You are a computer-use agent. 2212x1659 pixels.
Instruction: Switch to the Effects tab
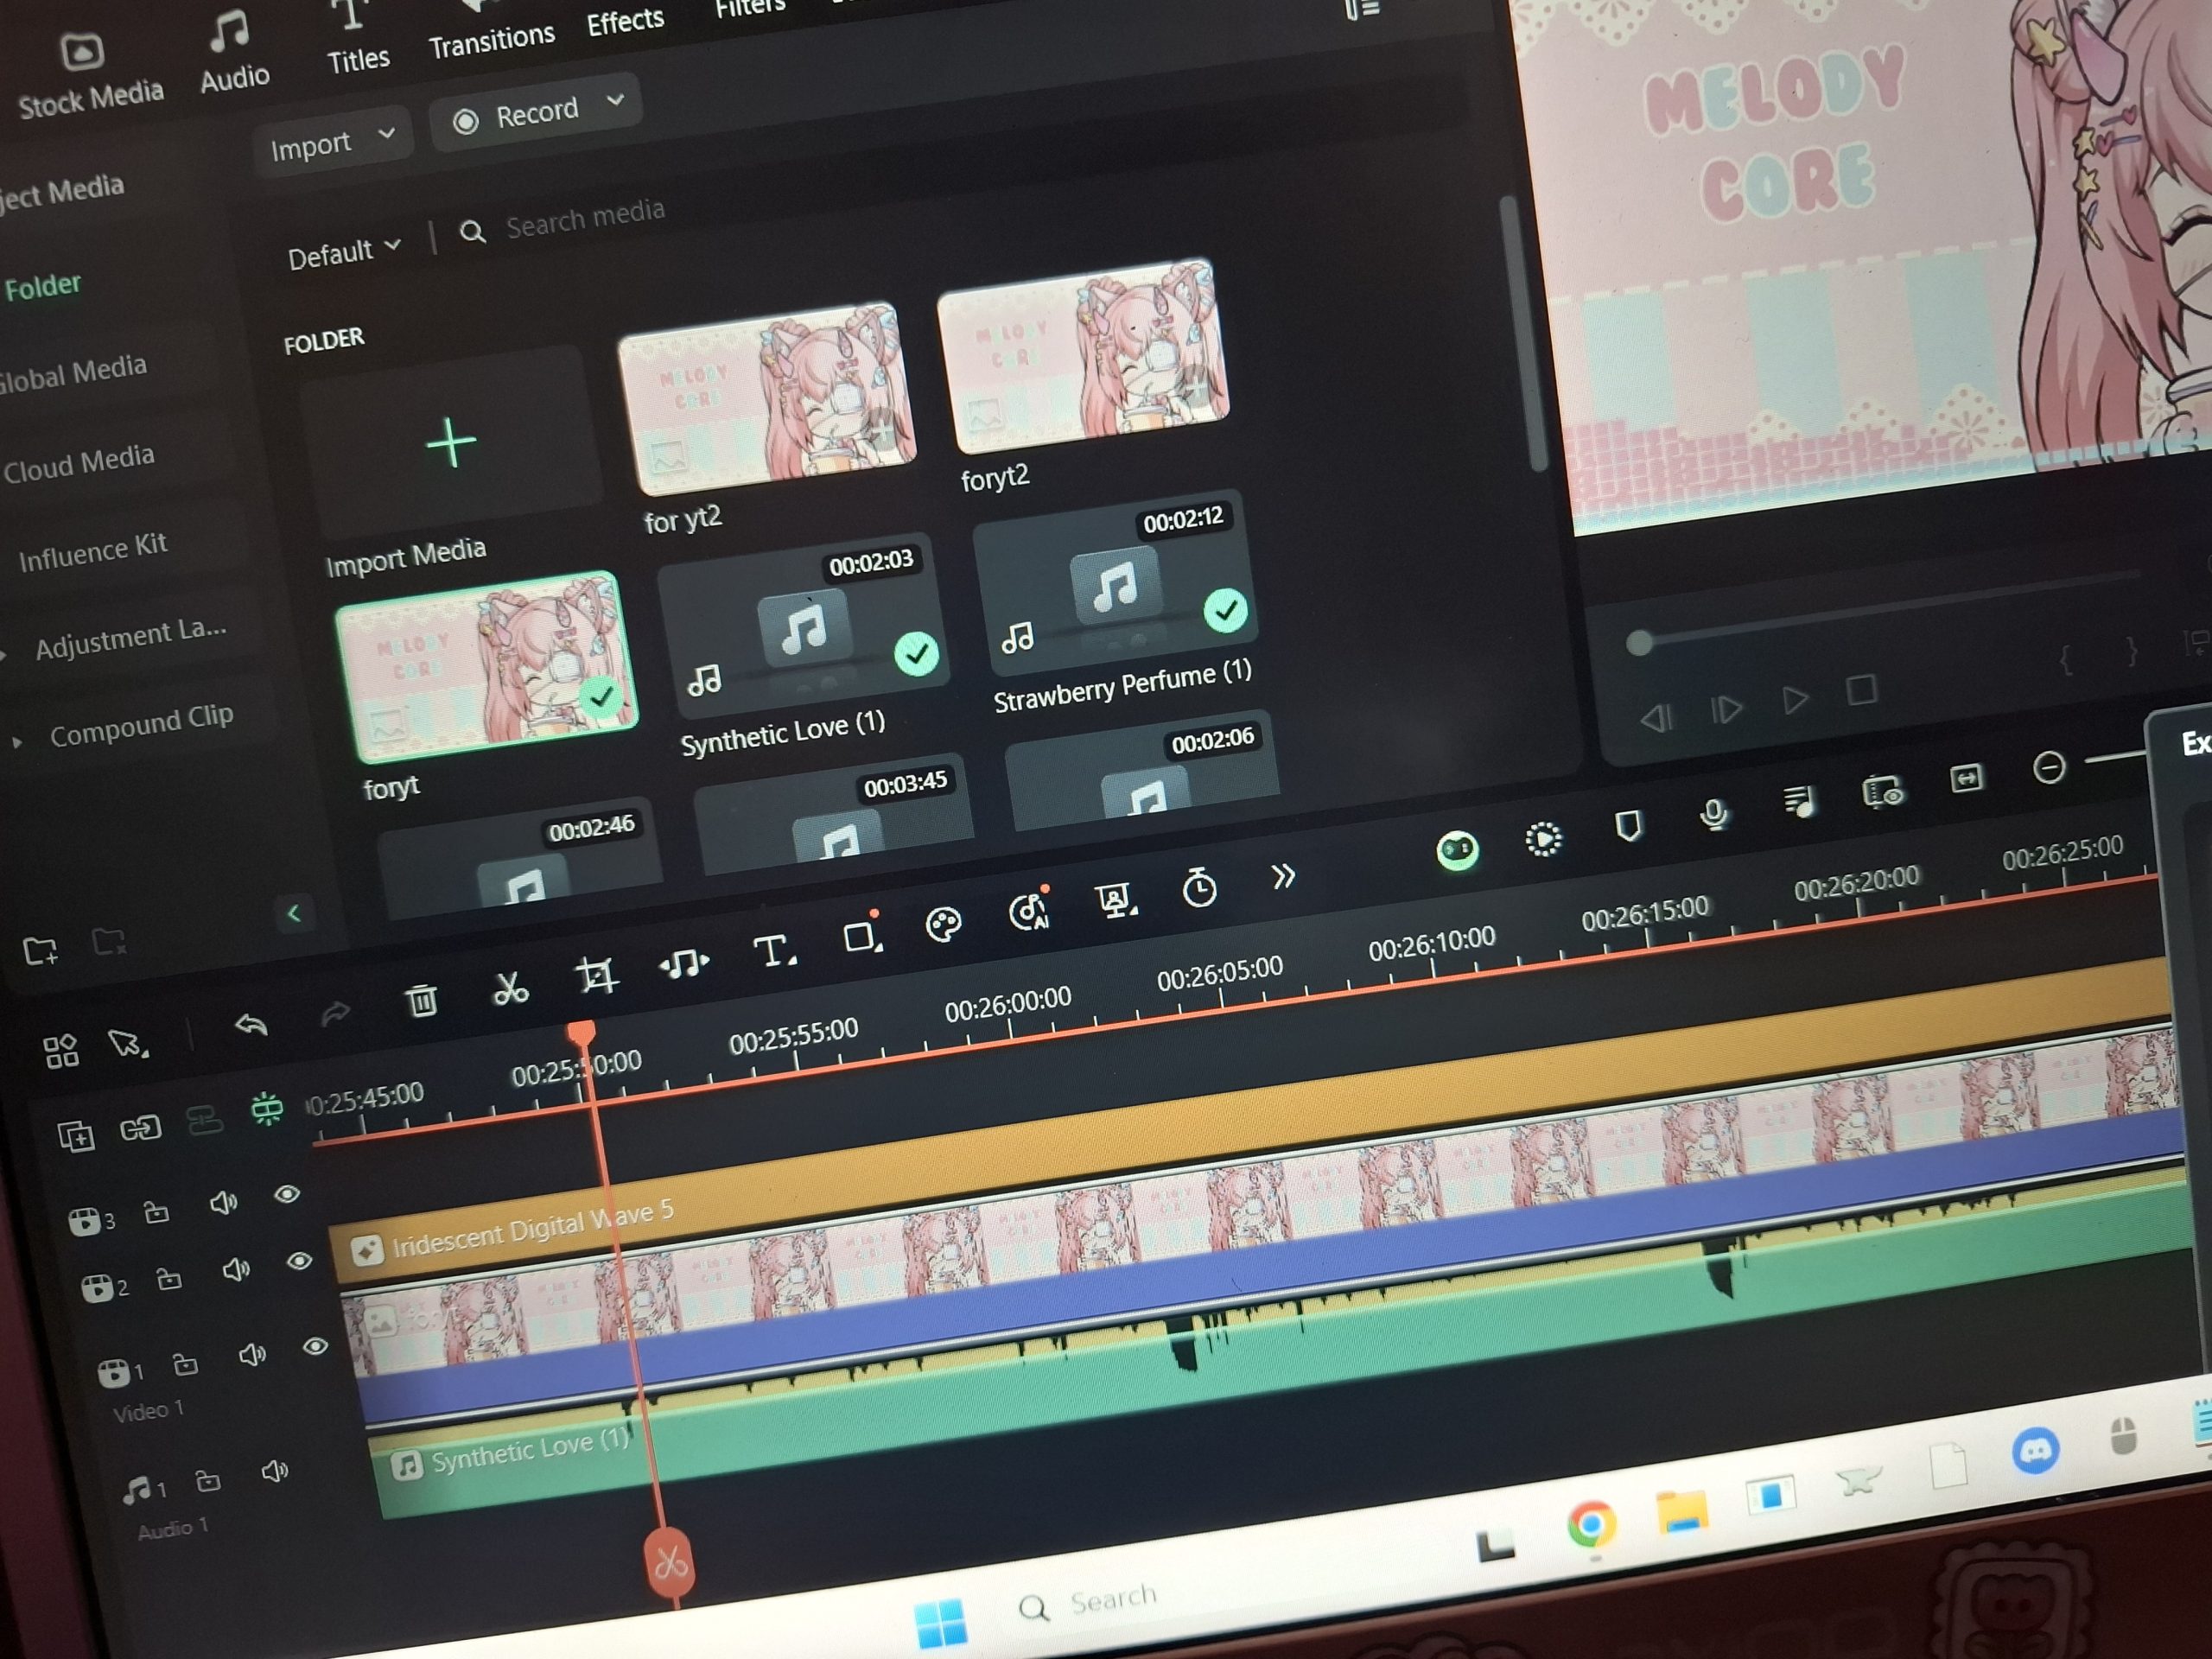click(x=625, y=18)
